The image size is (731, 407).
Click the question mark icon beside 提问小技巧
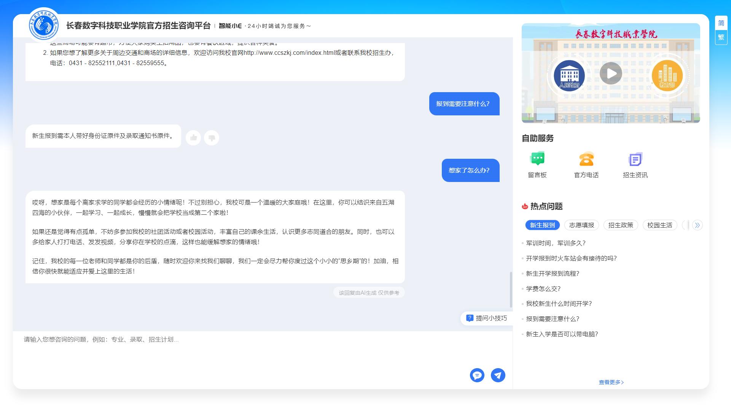click(470, 318)
